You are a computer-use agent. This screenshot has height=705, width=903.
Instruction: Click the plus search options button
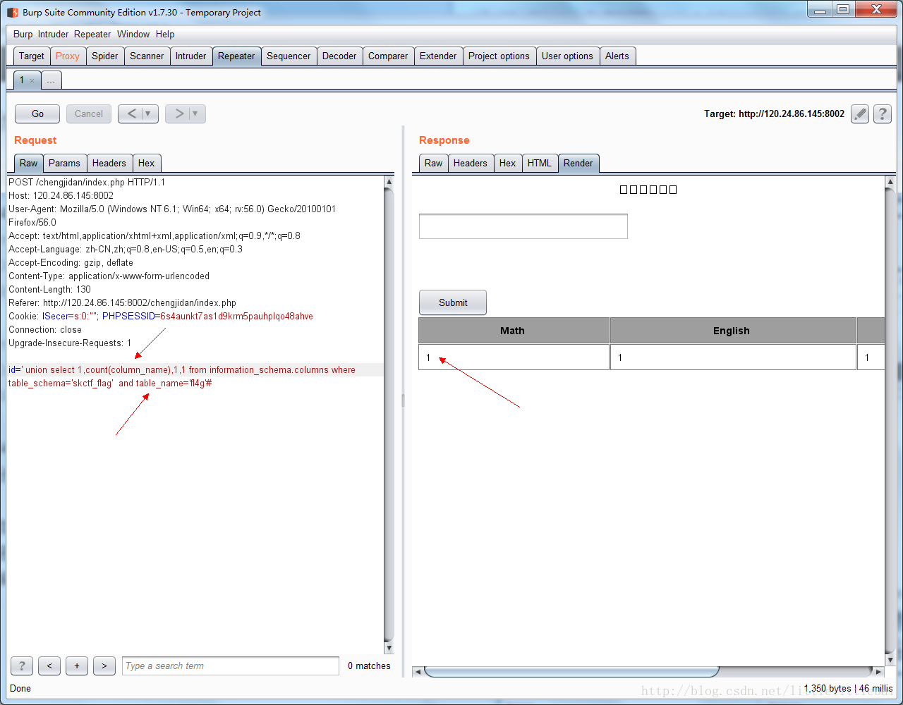click(77, 666)
